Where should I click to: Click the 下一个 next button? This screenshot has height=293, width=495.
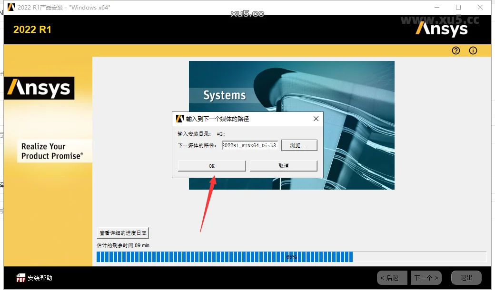click(426, 277)
